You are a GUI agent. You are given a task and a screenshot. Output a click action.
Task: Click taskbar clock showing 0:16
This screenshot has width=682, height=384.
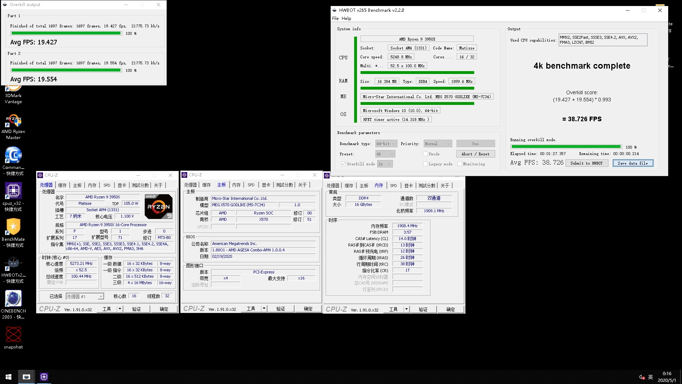(667, 377)
